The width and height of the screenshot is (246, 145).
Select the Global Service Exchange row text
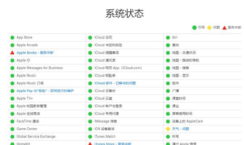tap(36, 137)
